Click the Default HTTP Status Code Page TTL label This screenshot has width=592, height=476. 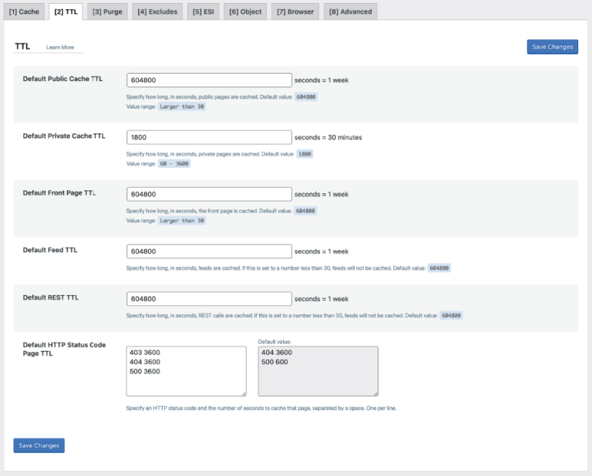(x=64, y=349)
